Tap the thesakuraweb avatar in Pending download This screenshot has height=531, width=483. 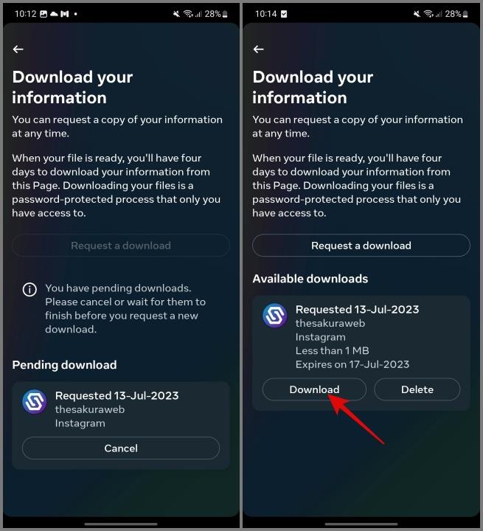35,402
